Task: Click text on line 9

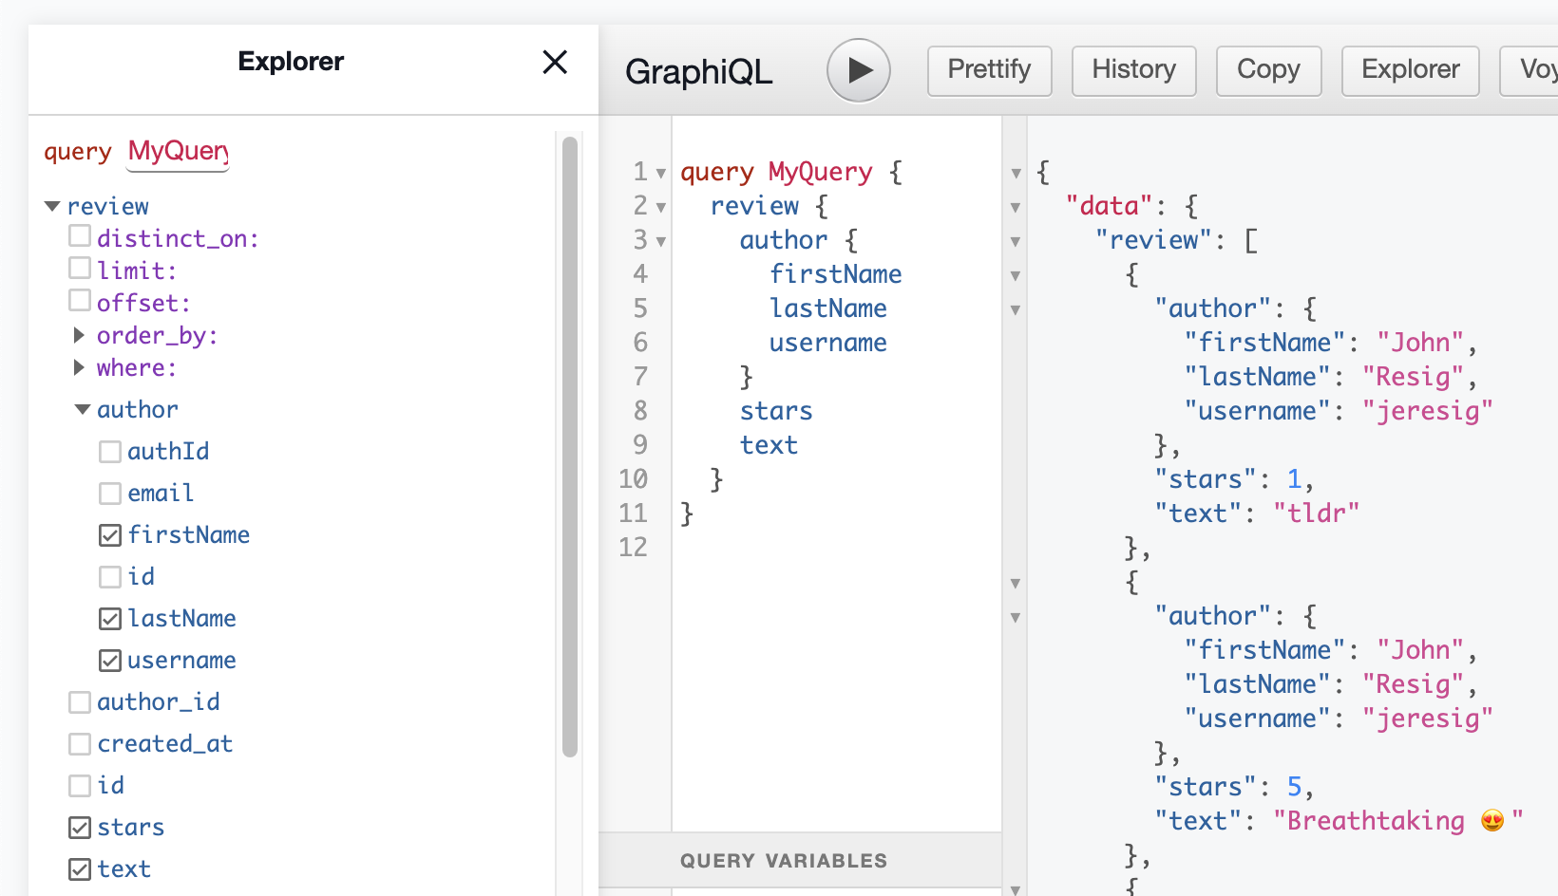Action: coord(769,445)
